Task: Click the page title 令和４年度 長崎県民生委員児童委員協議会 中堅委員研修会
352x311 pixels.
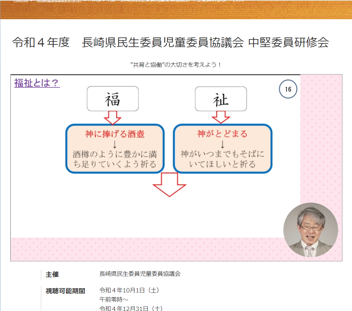Action: coord(171,42)
